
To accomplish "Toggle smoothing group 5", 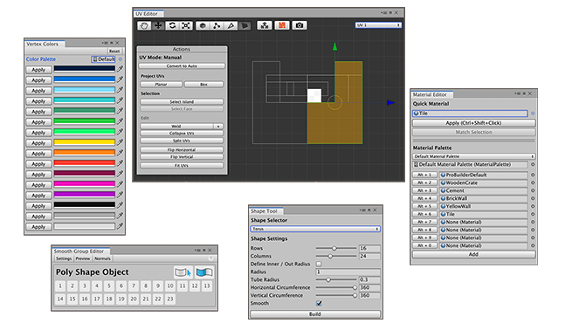I will (109, 286).
